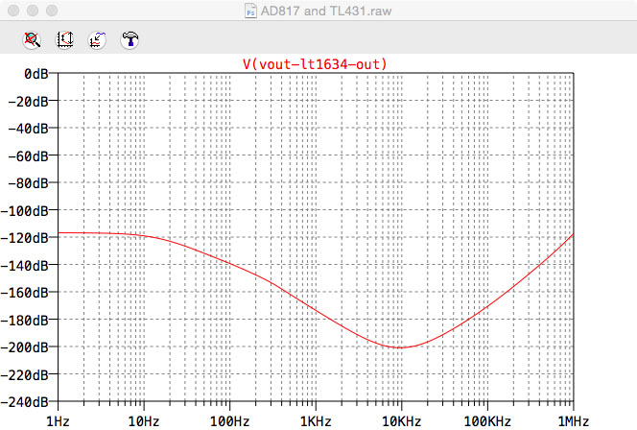This screenshot has width=637, height=430.
Task: Click the -220dB vertical axis label
Action: (24, 375)
